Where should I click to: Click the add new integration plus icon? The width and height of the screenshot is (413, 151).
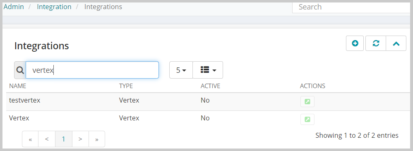(355, 43)
